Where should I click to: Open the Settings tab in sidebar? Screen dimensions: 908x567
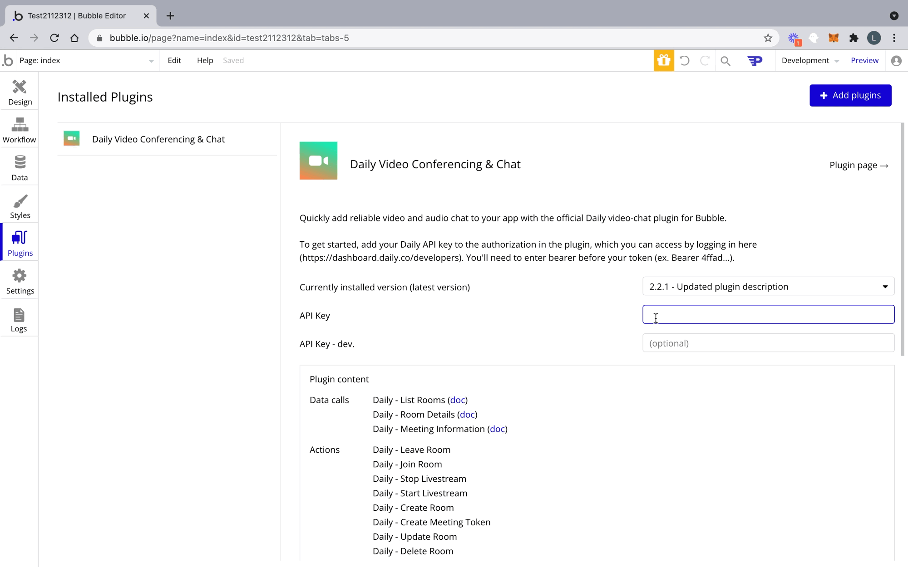(x=20, y=281)
